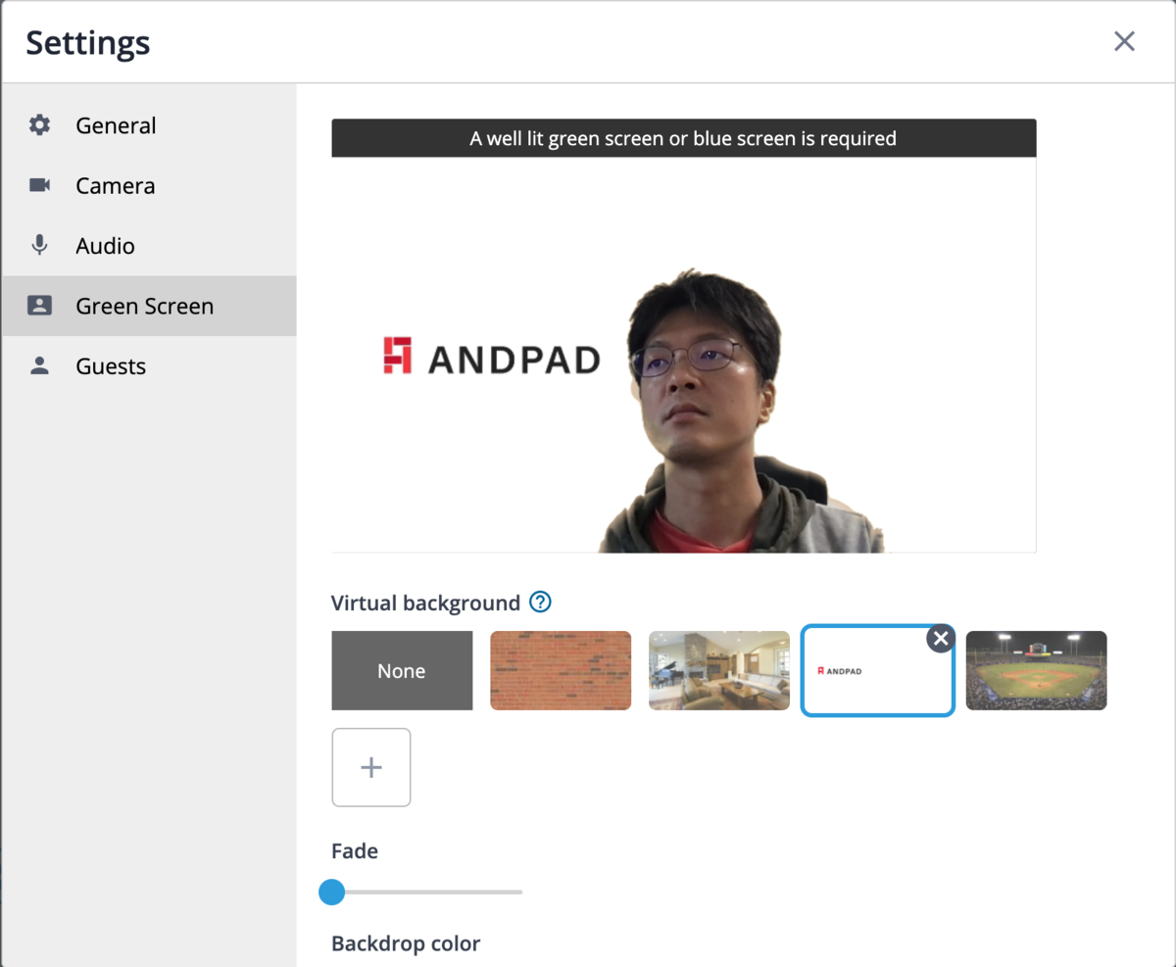The height and width of the screenshot is (967, 1176).
Task: Click the 'Virtual background' label
Action: [425, 603]
